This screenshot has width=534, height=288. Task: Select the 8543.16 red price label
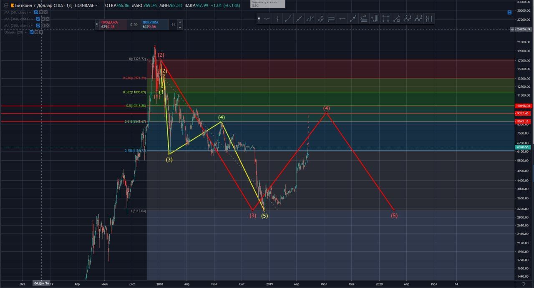coord(523,122)
